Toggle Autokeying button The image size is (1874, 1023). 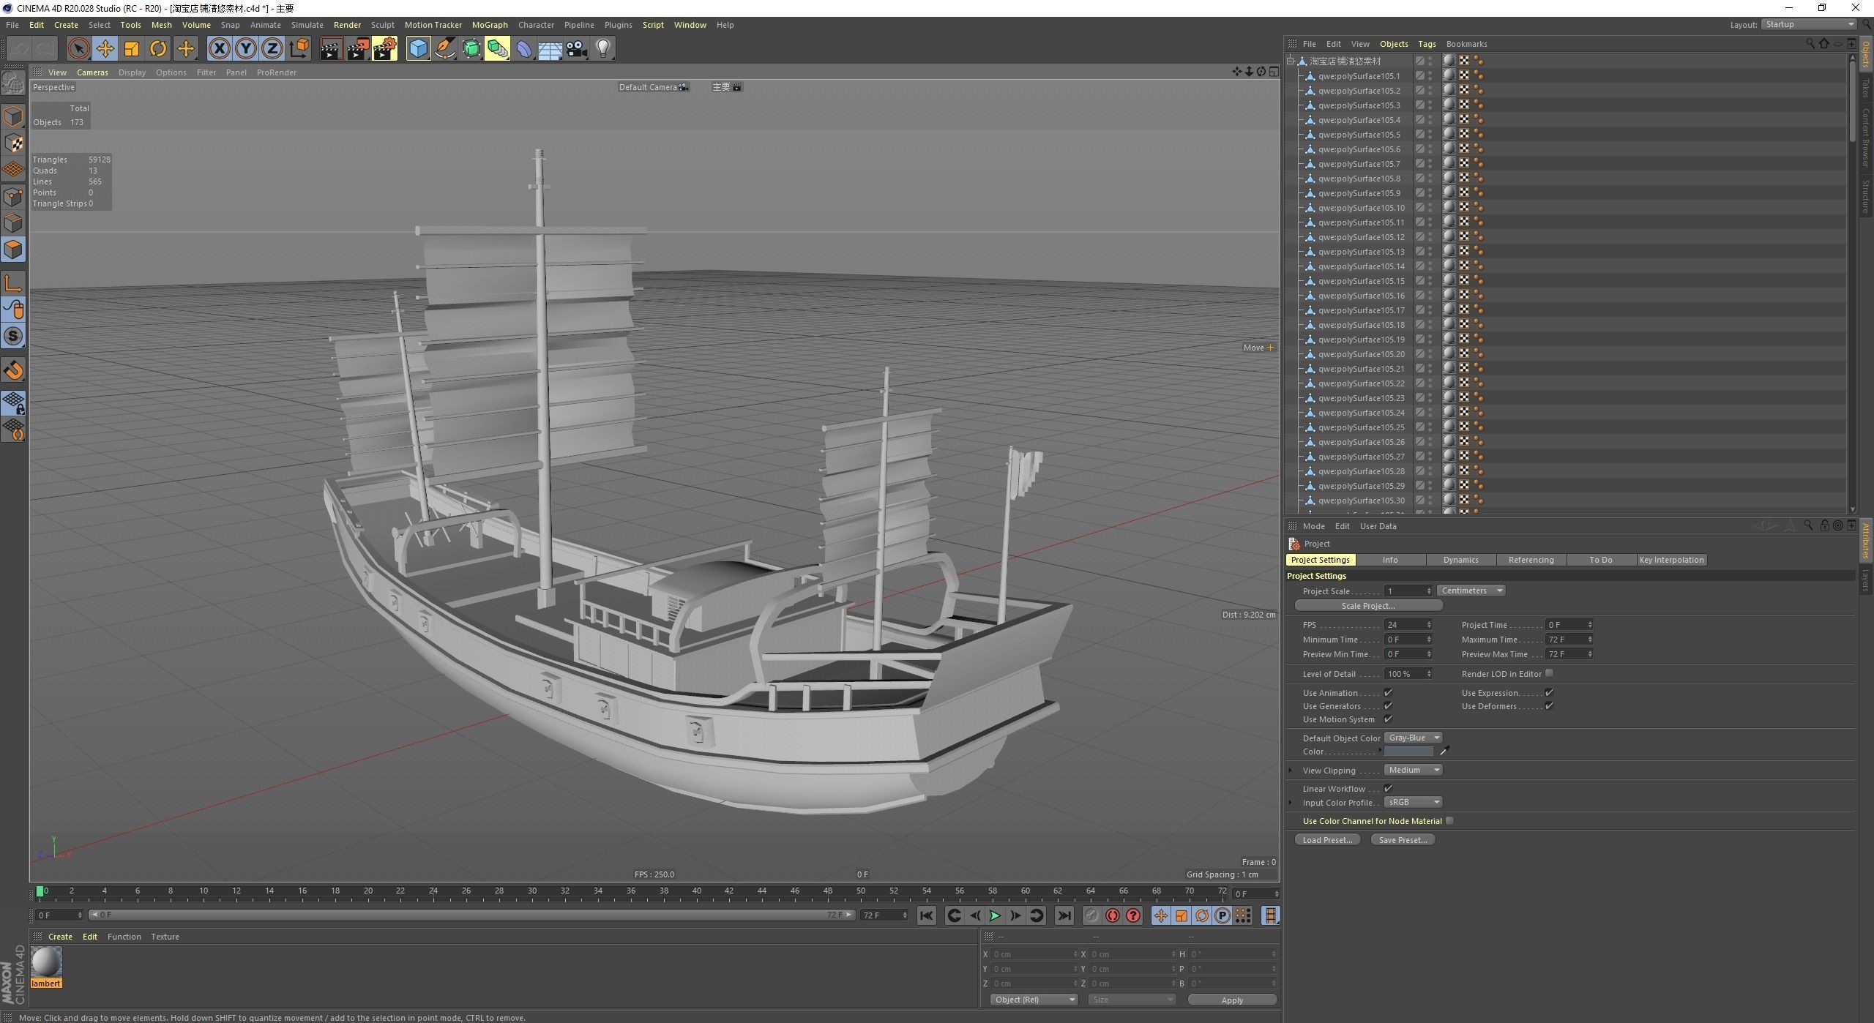click(x=1113, y=915)
